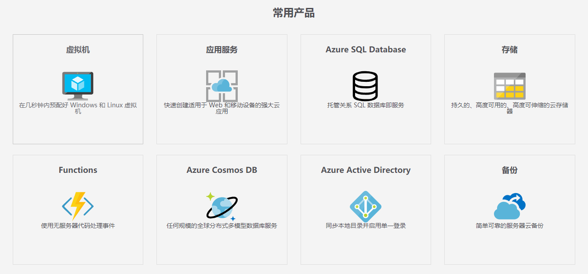Open the Azure SQL Database title

click(366, 50)
